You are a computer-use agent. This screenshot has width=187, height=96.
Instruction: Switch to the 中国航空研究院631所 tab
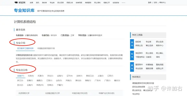click(x=46, y=48)
